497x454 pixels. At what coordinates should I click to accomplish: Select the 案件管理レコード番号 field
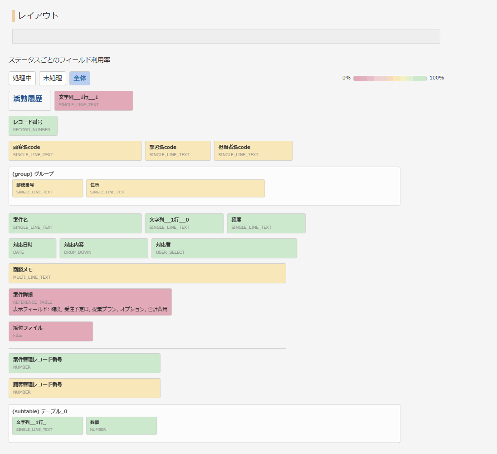pyautogui.click(x=84, y=363)
